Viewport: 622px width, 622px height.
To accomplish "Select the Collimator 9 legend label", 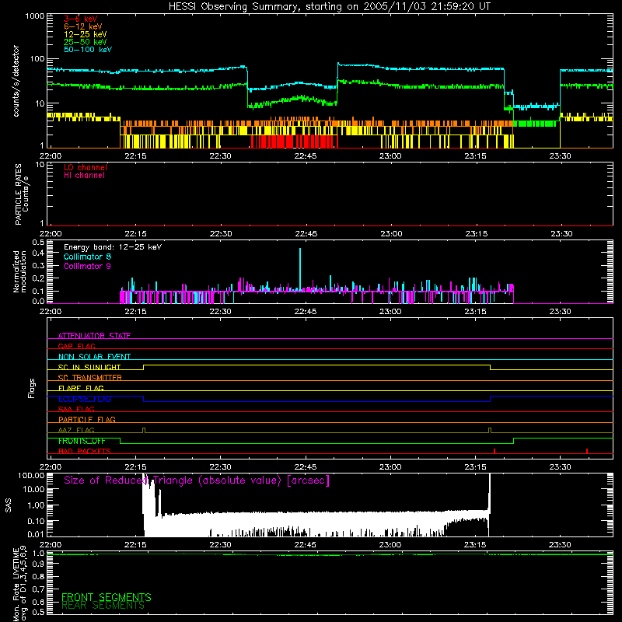I will (87, 266).
